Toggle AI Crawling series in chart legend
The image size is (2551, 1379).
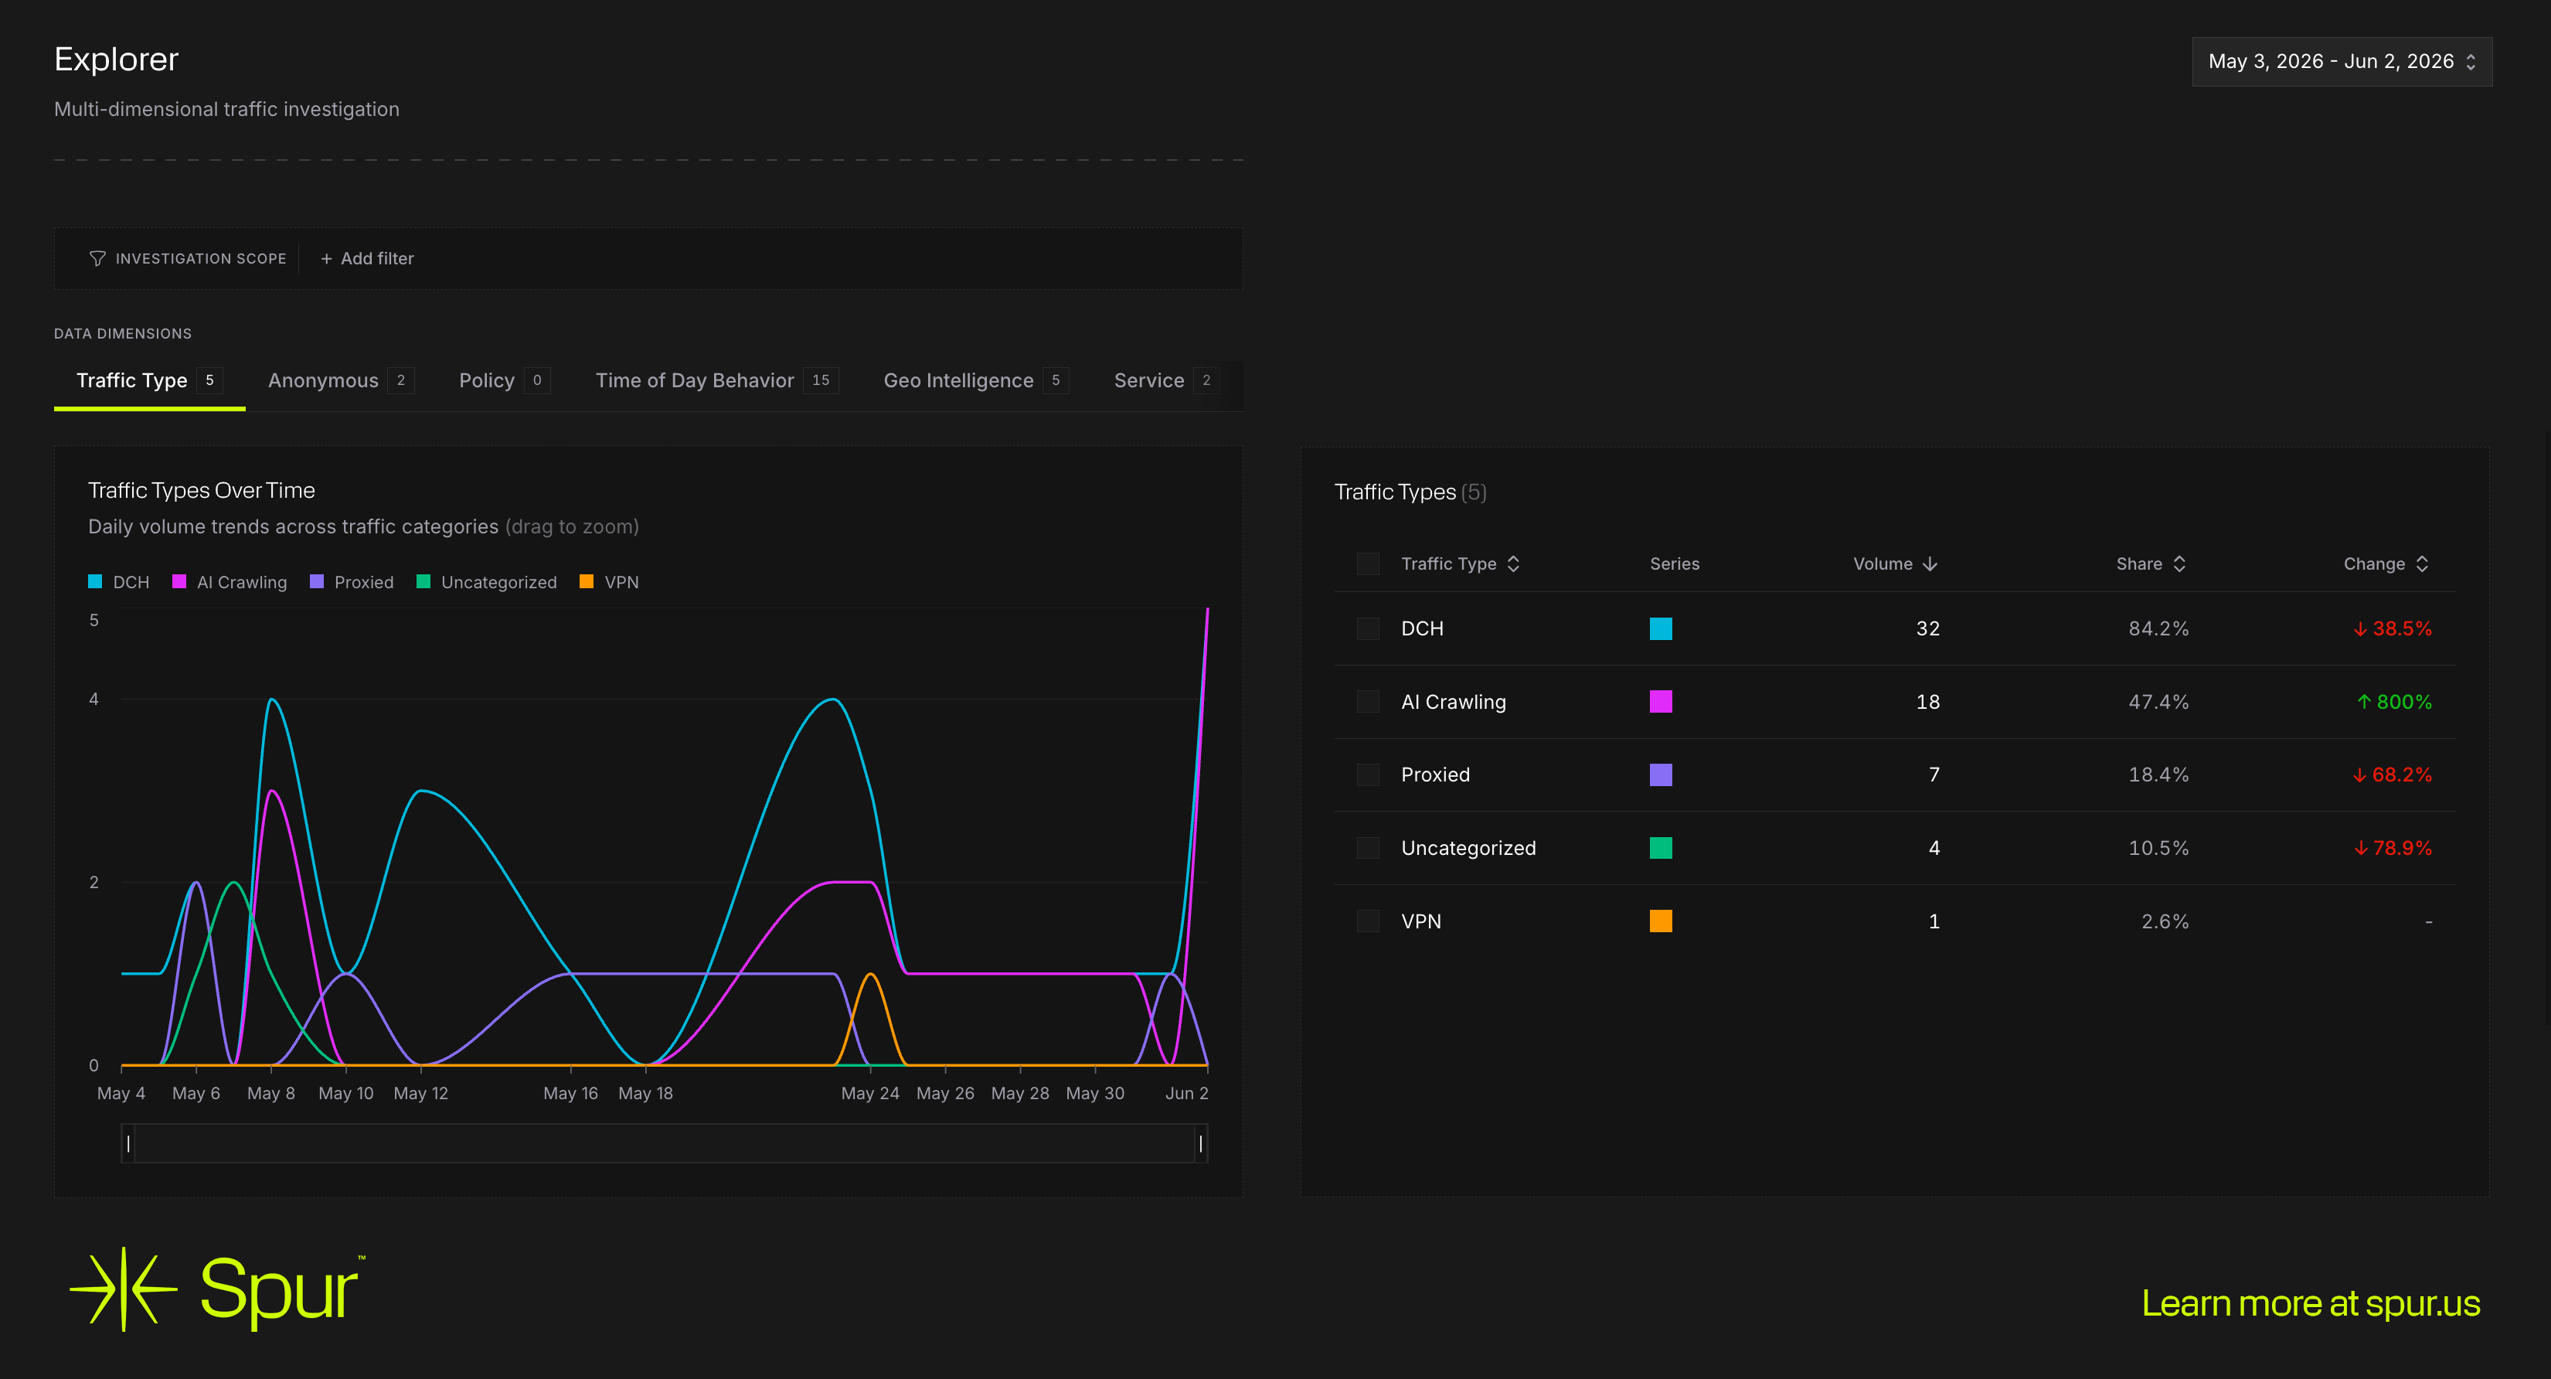pyautogui.click(x=230, y=583)
